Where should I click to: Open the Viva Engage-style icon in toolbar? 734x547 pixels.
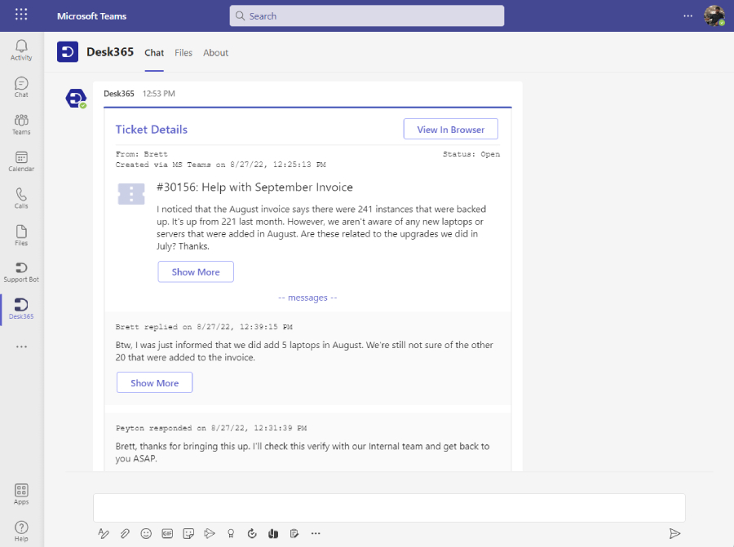click(x=273, y=533)
